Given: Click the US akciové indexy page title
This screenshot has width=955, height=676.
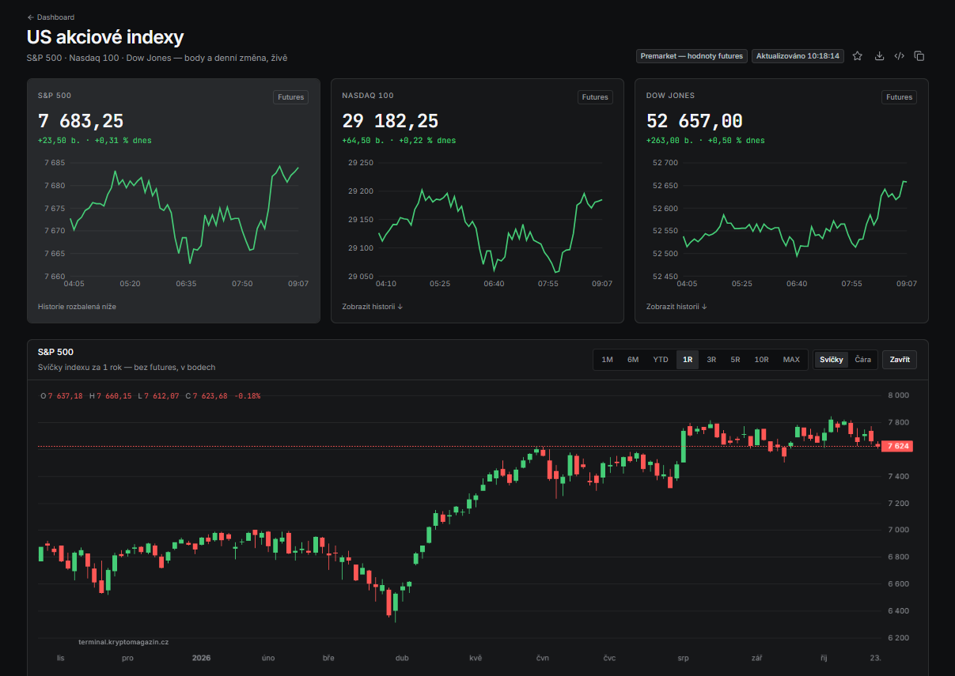Looking at the screenshot, I should coord(105,37).
